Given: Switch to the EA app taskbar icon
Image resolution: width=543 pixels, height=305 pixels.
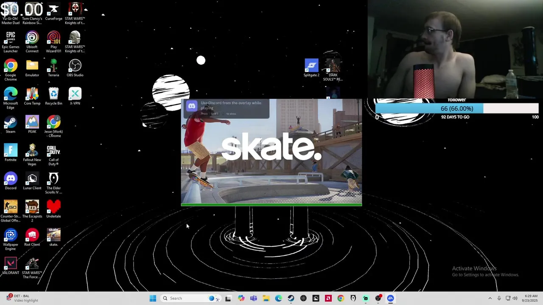Looking at the screenshot, I should [x=390, y=298].
